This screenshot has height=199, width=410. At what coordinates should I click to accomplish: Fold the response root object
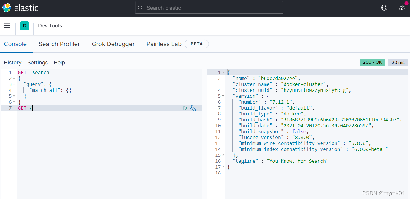(223, 73)
